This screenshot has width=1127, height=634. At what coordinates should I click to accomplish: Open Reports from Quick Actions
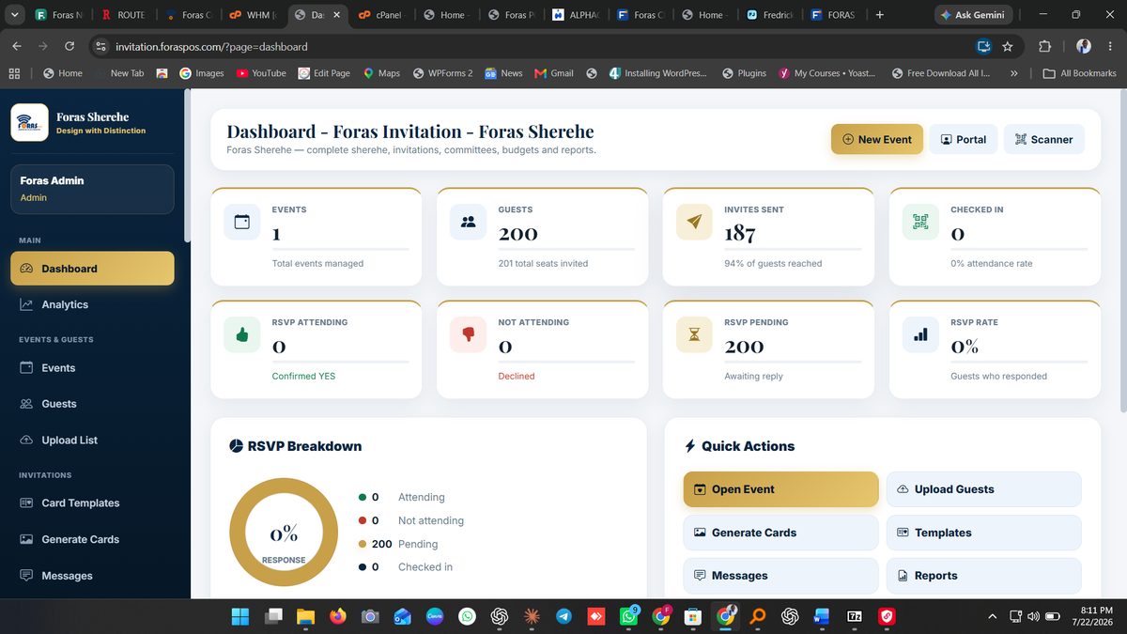pyautogui.click(x=983, y=576)
